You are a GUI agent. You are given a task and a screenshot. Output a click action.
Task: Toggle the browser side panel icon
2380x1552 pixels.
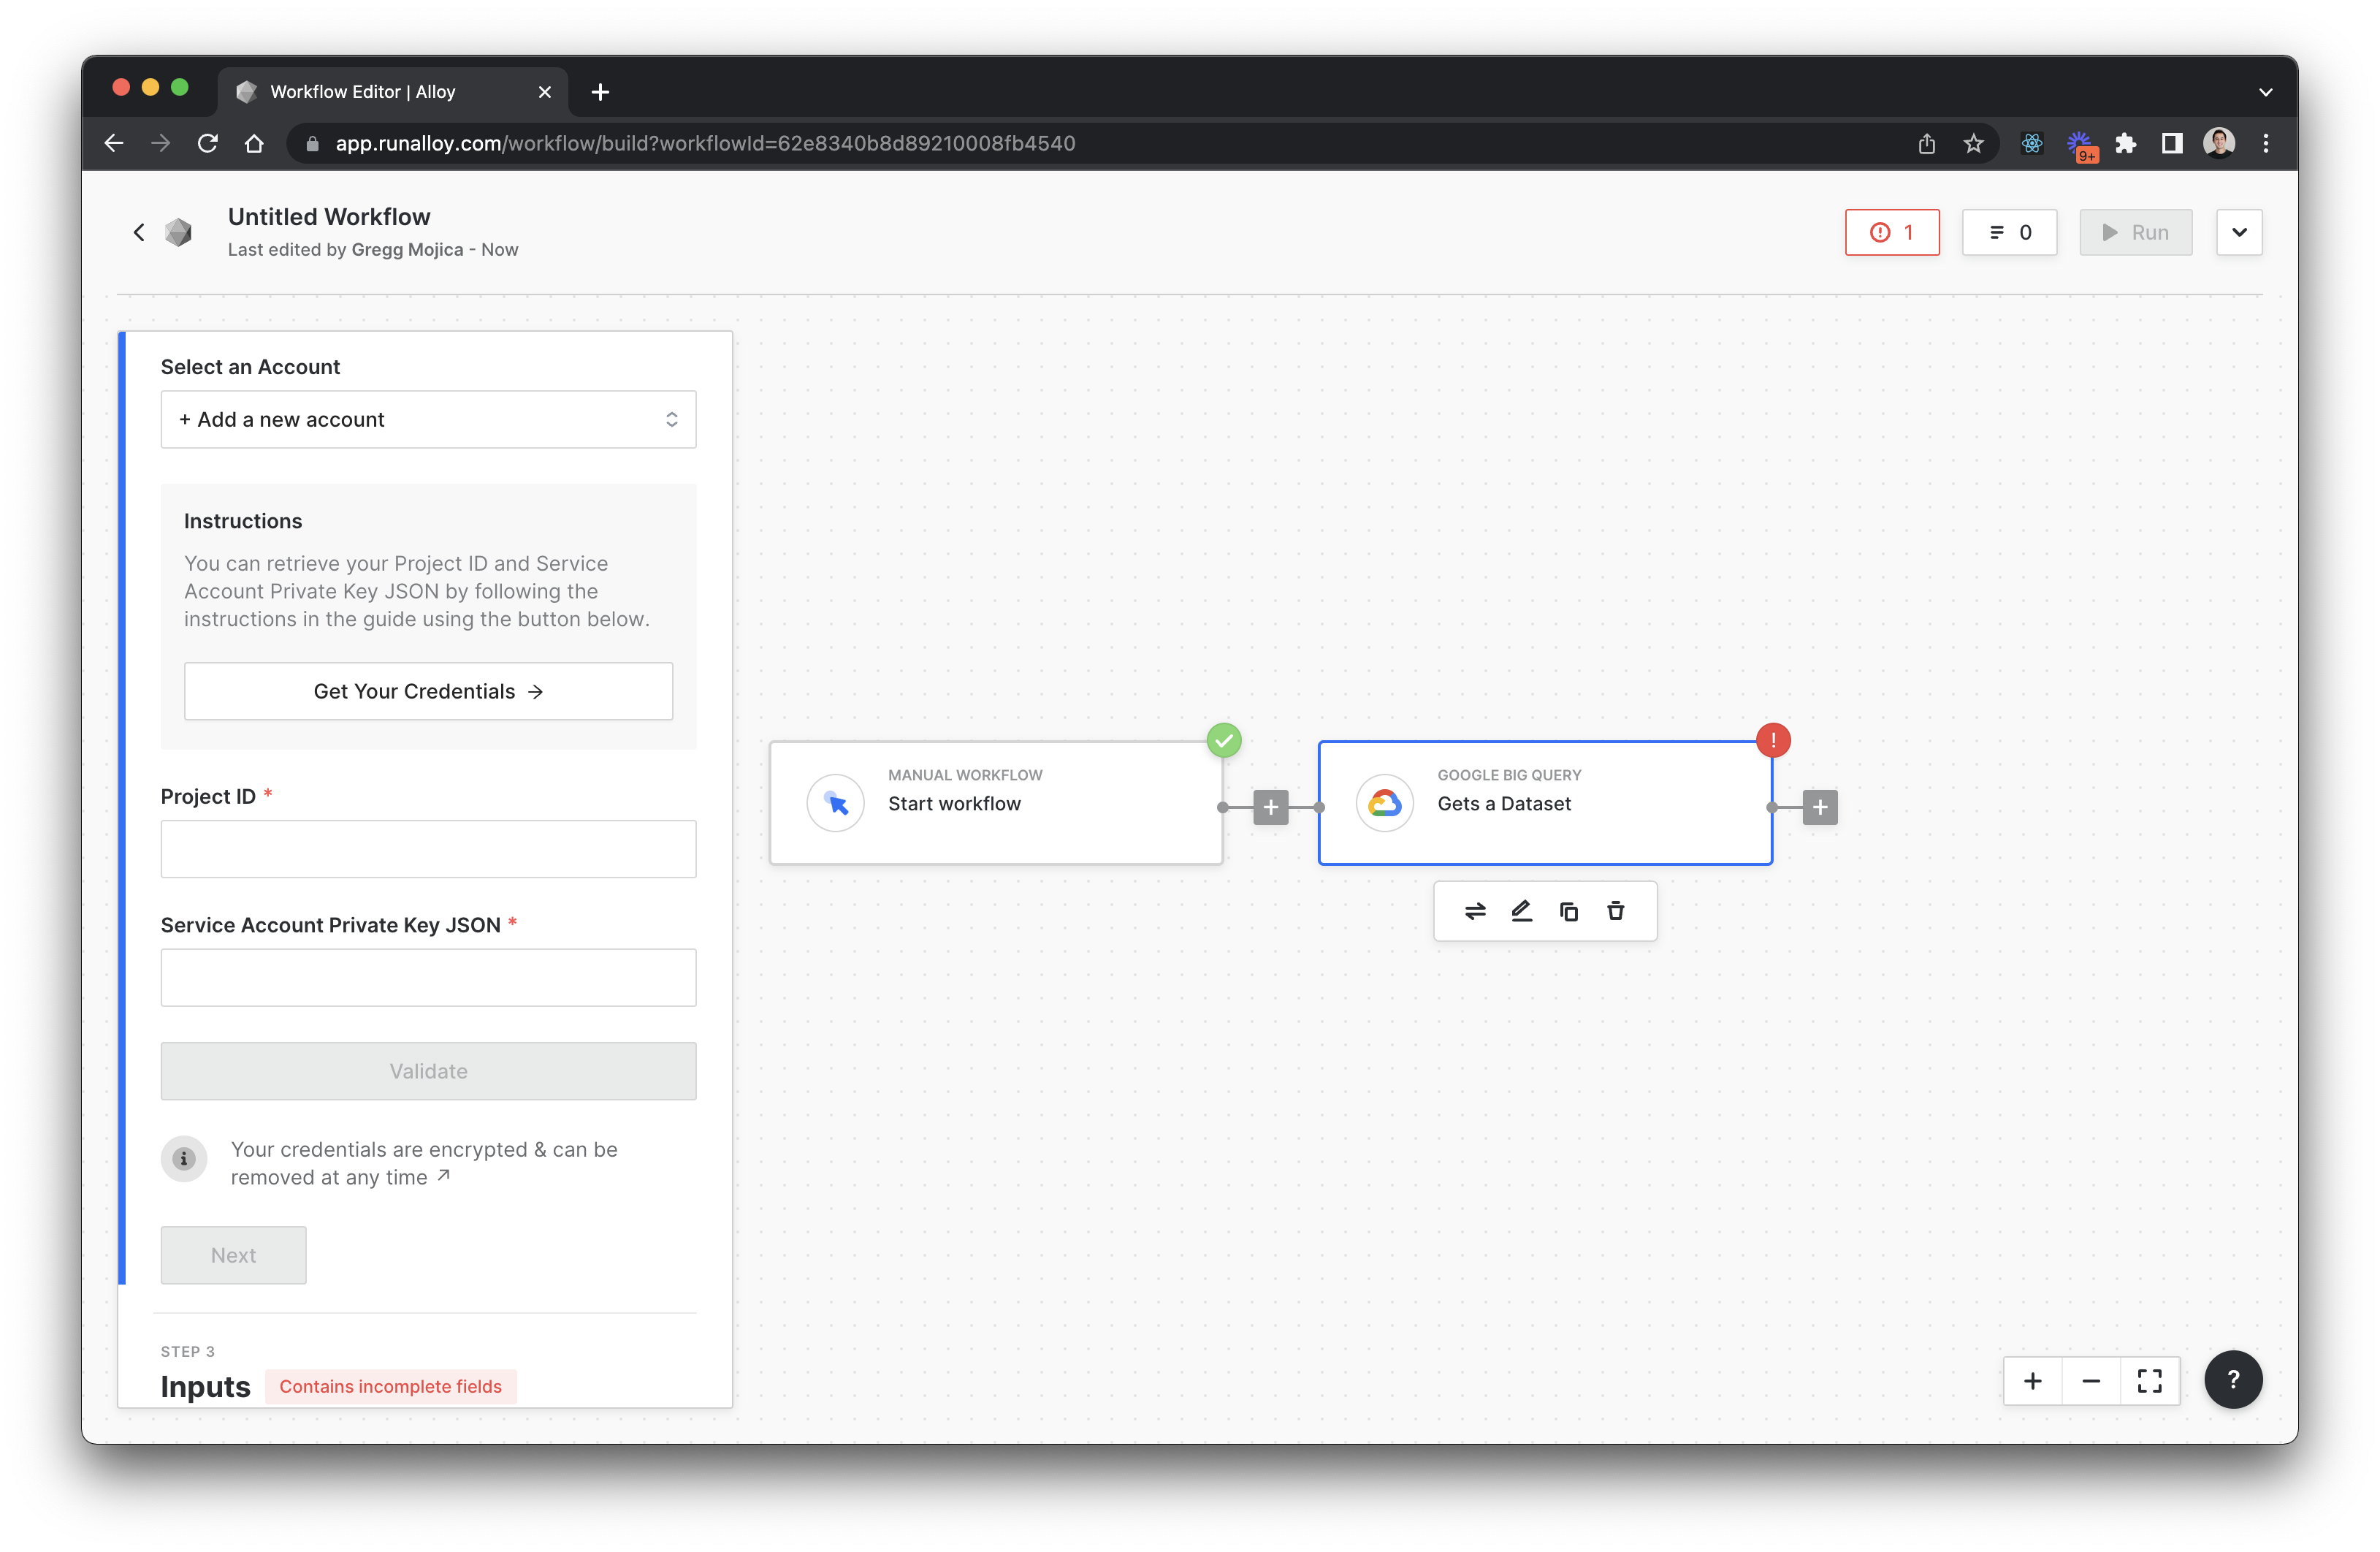click(x=2171, y=143)
